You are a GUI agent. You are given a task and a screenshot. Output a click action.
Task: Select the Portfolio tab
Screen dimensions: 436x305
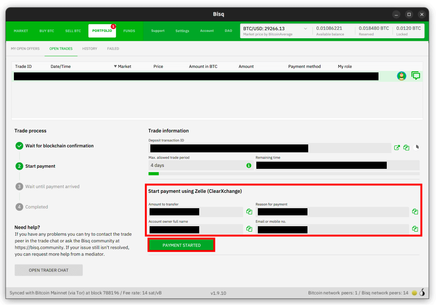(102, 31)
